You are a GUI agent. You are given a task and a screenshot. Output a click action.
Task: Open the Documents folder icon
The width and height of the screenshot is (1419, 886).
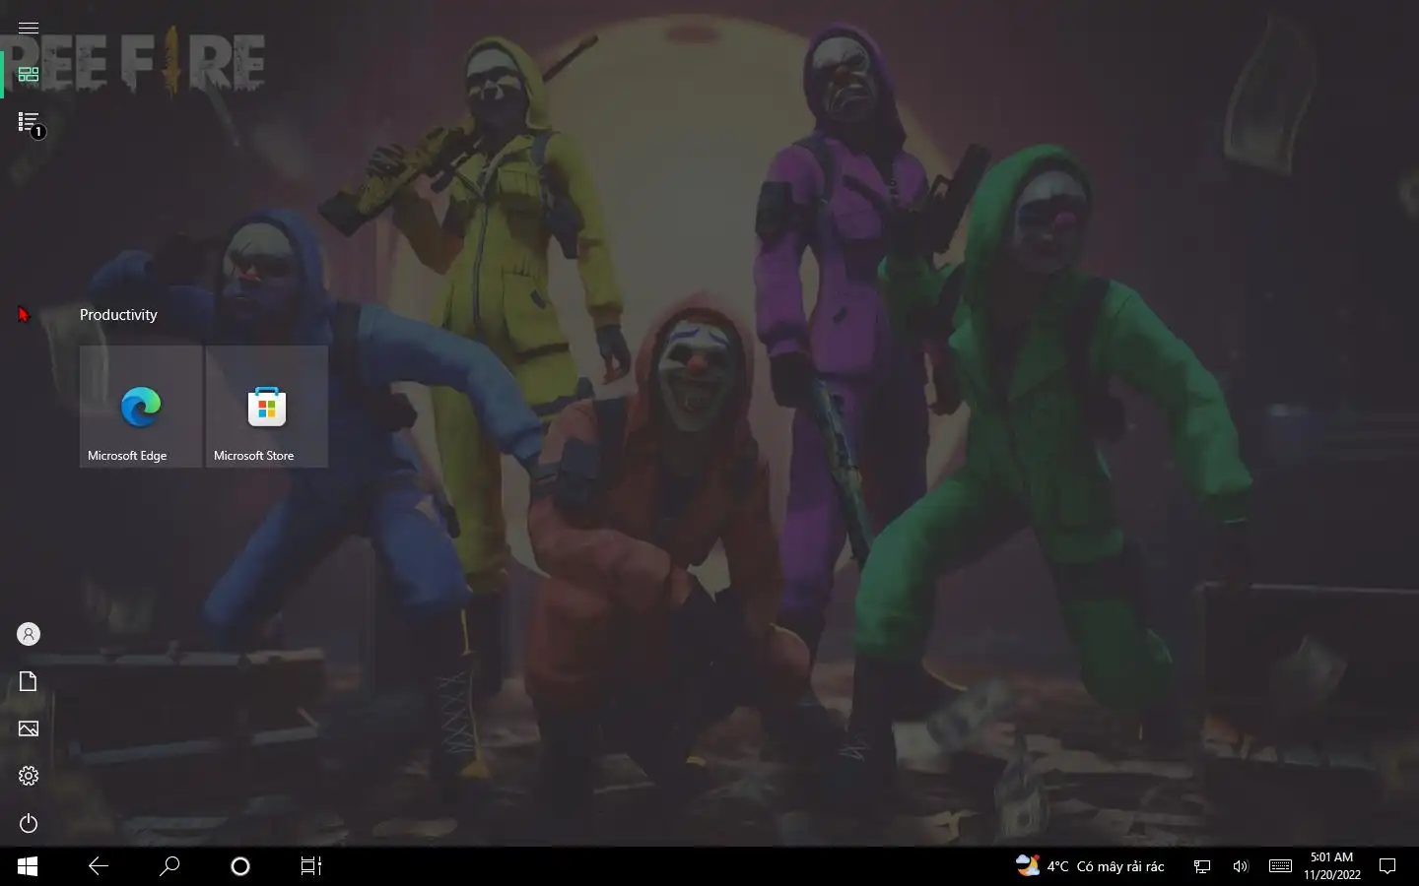click(x=28, y=681)
